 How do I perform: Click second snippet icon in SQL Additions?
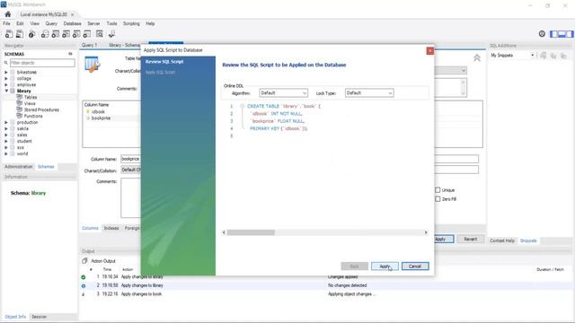[x=553, y=56]
